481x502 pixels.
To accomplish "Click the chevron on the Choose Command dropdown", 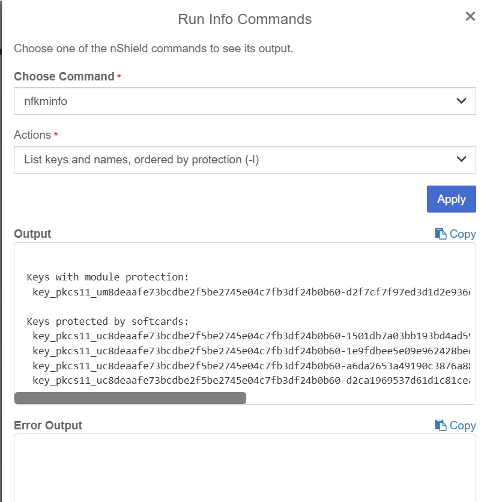I will tap(461, 100).
